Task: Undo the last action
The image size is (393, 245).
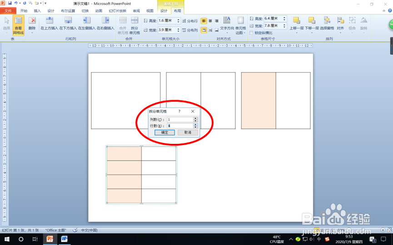Action: (16, 3)
